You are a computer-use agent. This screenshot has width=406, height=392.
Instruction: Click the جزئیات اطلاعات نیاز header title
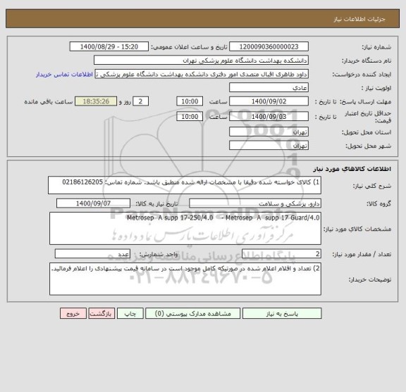359,19
